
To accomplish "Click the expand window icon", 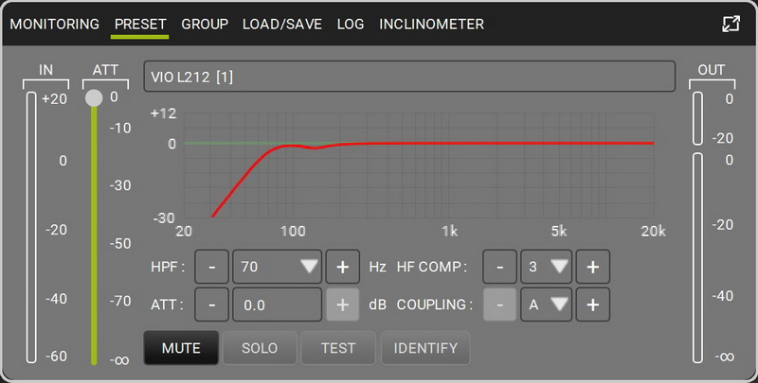I will tap(731, 24).
